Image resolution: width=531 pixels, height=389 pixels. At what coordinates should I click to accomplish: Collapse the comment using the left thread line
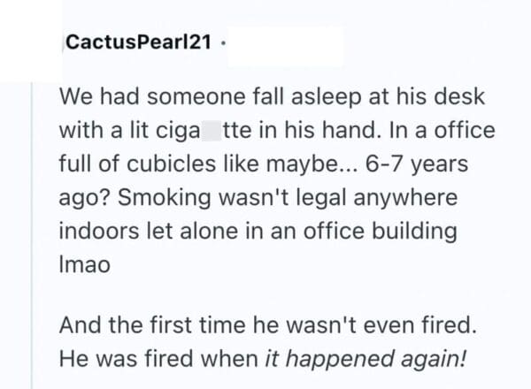coord(32,221)
